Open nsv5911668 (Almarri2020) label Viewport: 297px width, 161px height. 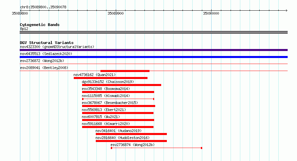coord(106,124)
